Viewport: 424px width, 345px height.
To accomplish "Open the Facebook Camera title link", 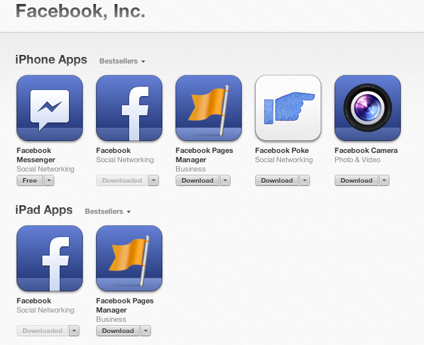I will tap(366, 150).
